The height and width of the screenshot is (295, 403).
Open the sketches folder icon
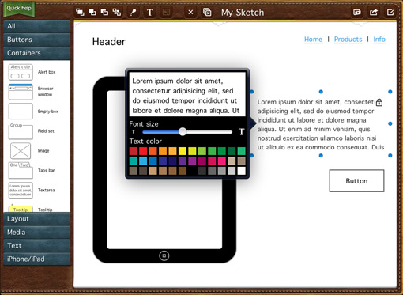click(x=357, y=12)
